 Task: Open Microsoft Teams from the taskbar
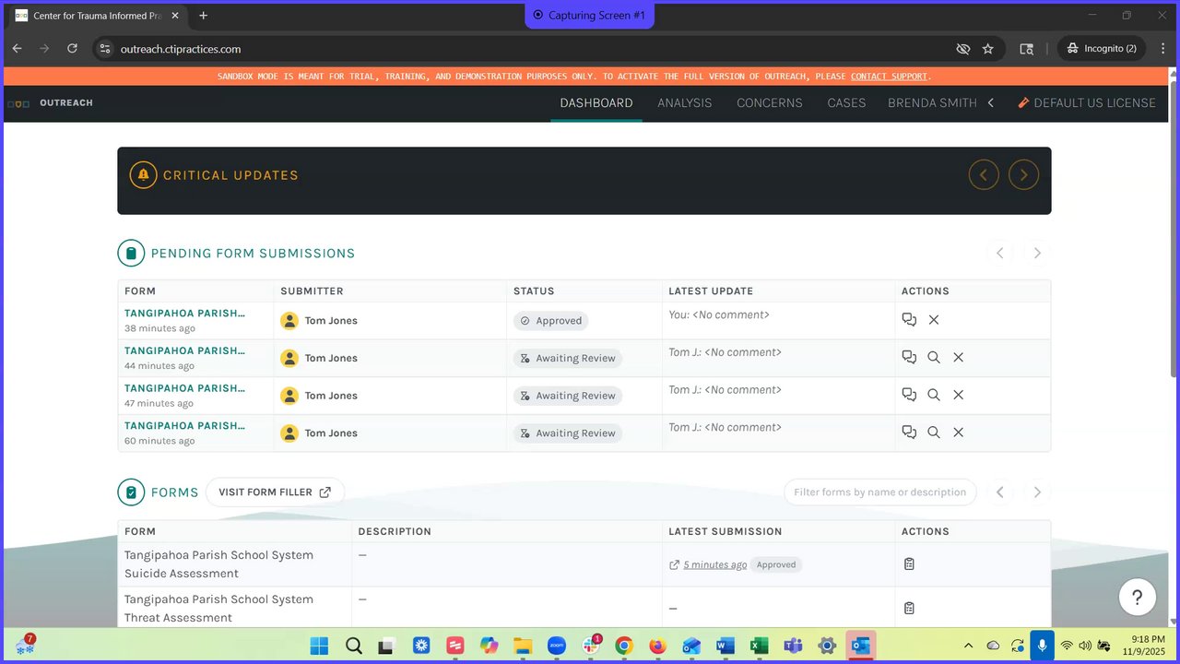[x=793, y=646]
